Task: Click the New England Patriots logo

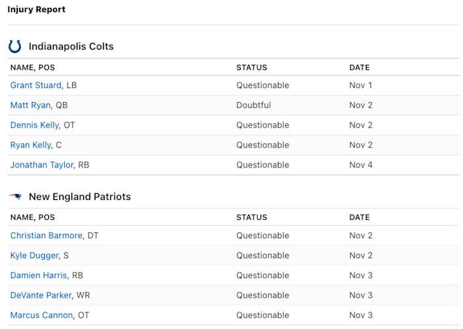Action: [15, 197]
